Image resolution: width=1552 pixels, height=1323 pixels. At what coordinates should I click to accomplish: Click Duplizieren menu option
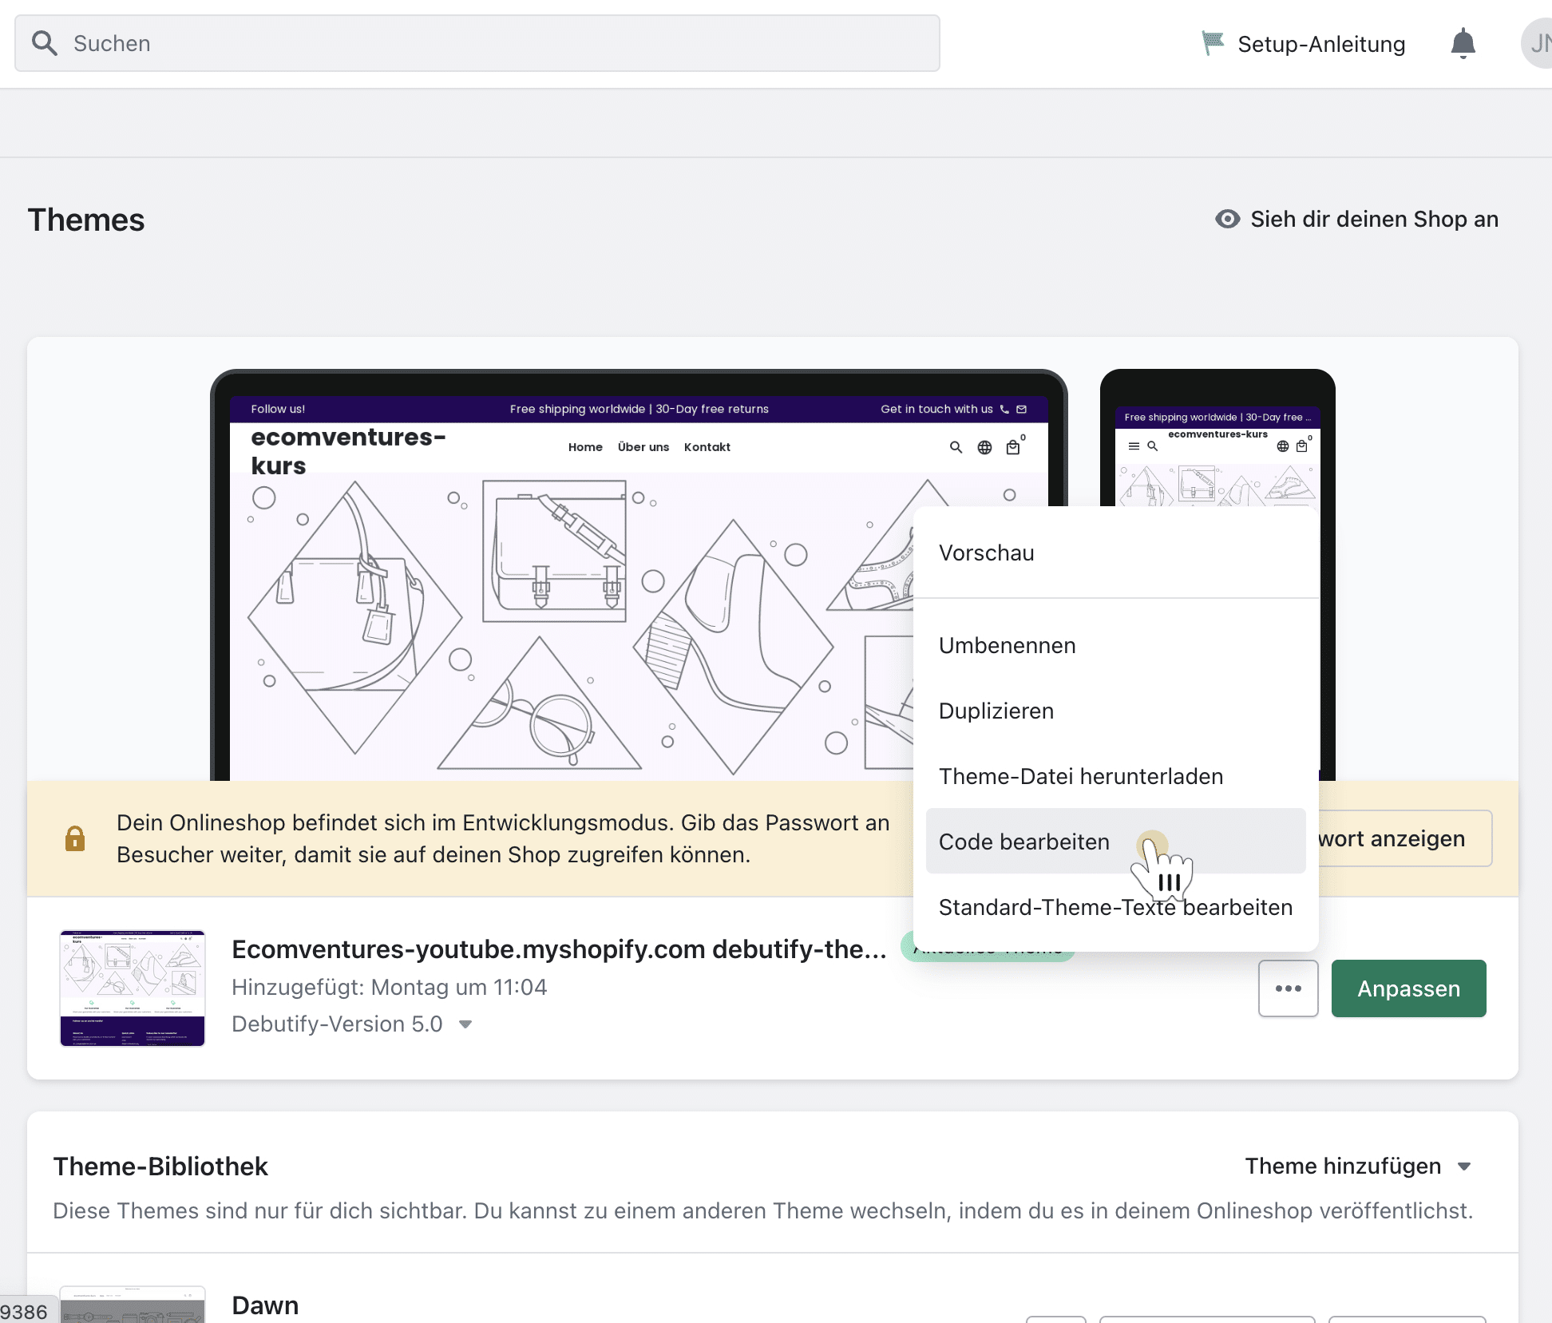(996, 711)
